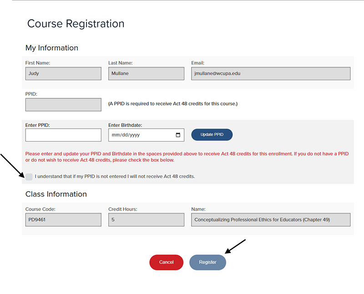The image size is (364, 294).
Task: Click the 'Class Information' section heading
Action: pyautogui.click(x=56, y=194)
